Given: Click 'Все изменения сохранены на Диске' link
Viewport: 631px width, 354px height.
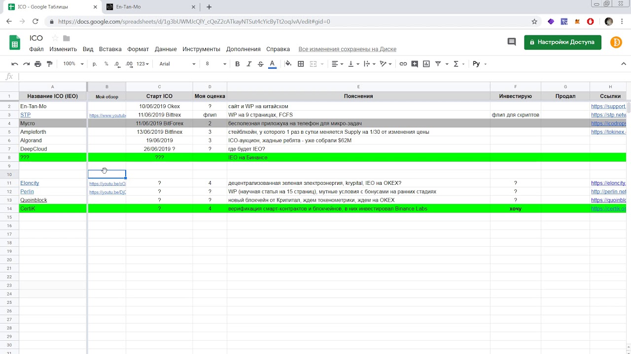Looking at the screenshot, I should pyautogui.click(x=348, y=49).
